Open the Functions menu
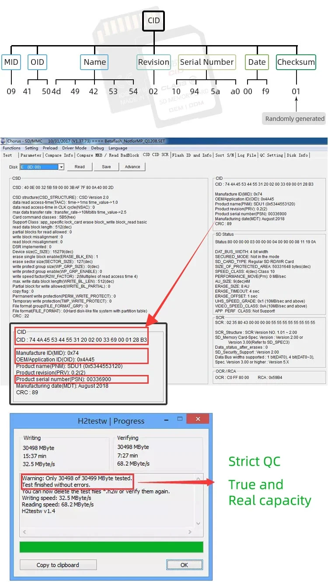Screen dimensions: 328x587 click(x=11, y=148)
